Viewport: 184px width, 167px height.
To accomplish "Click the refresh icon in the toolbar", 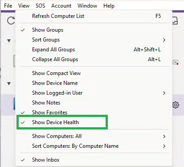I will pyautogui.click(x=11, y=21).
